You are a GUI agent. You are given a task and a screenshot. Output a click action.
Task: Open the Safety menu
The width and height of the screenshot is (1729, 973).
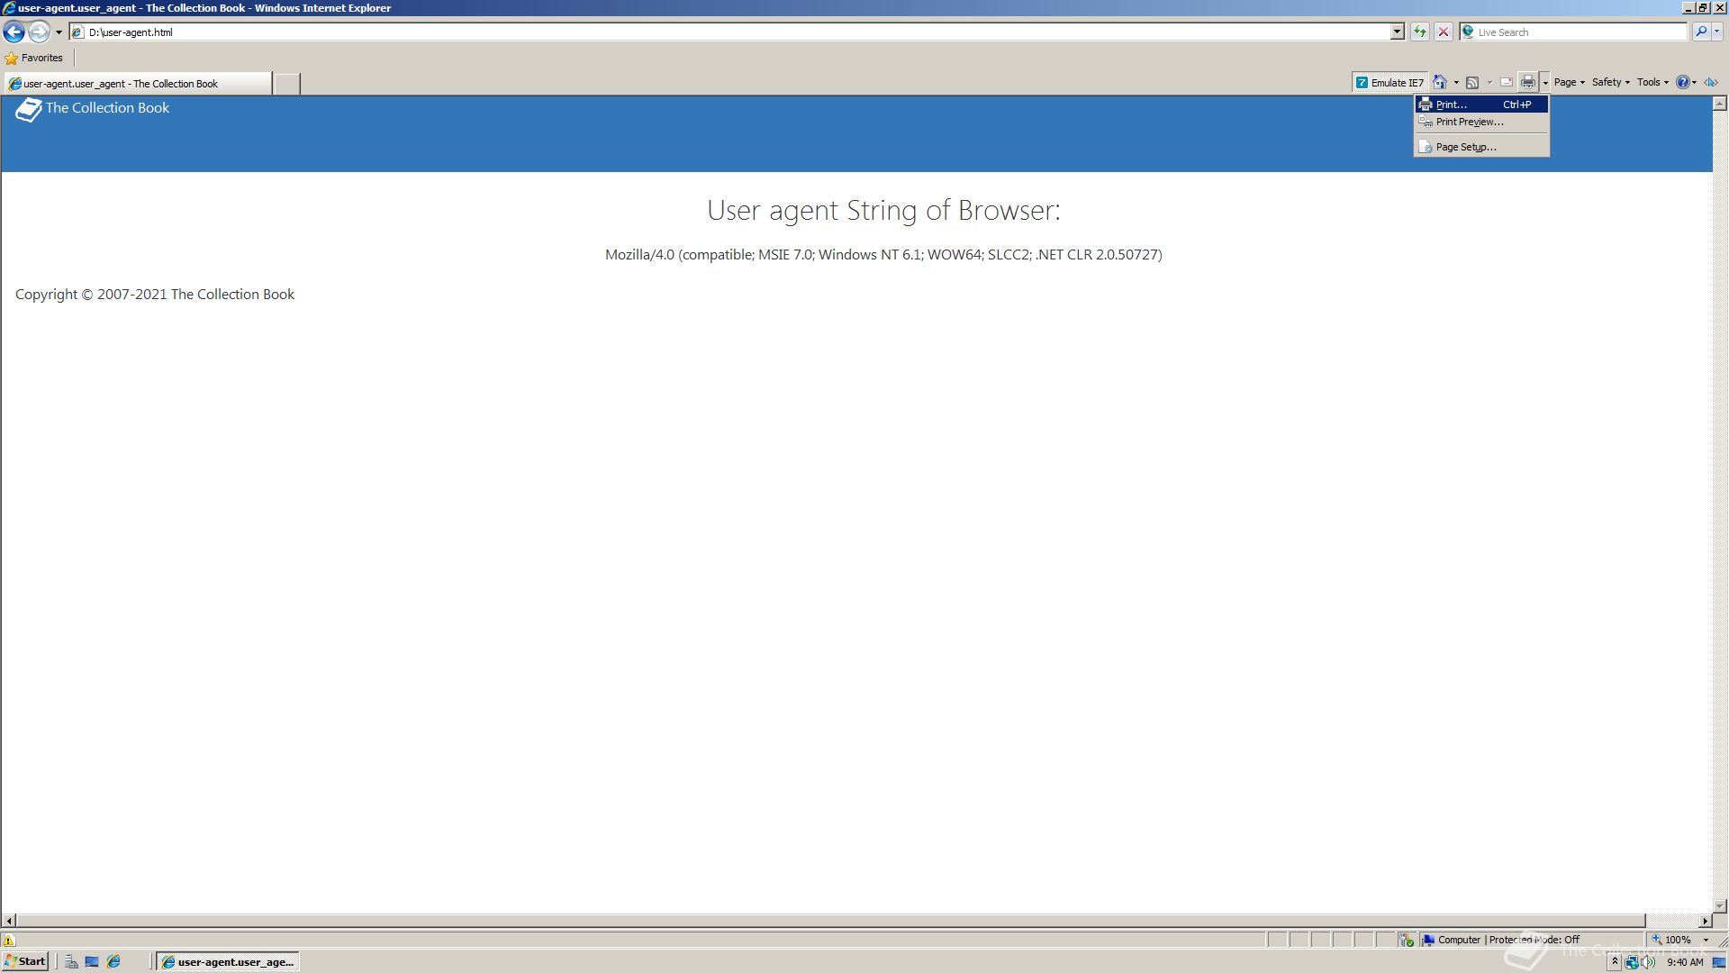click(1610, 82)
